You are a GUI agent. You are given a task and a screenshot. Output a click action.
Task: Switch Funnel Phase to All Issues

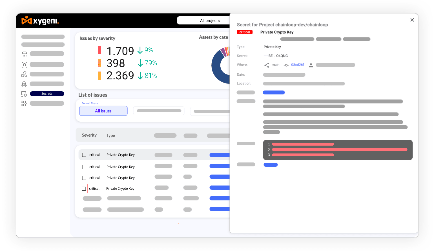point(103,111)
